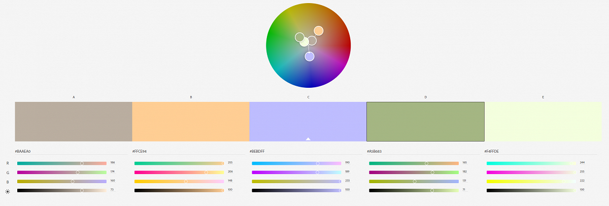The image size is (609, 206).
Task: Select the lavender handle on the color wheel
Action: pyautogui.click(x=310, y=56)
